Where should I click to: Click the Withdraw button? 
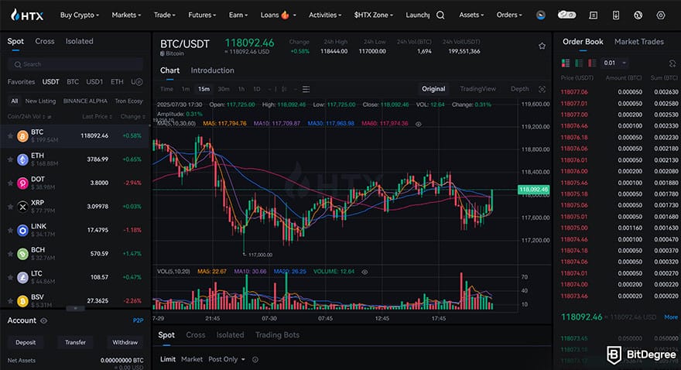125,342
